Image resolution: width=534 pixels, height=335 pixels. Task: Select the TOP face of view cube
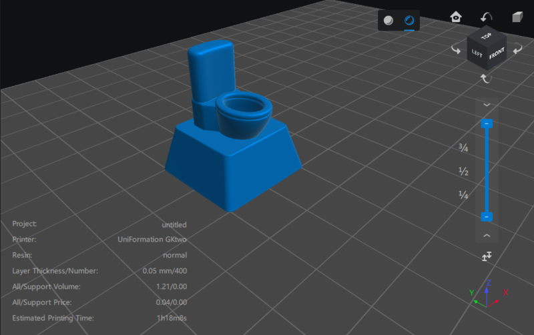click(x=487, y=36)
